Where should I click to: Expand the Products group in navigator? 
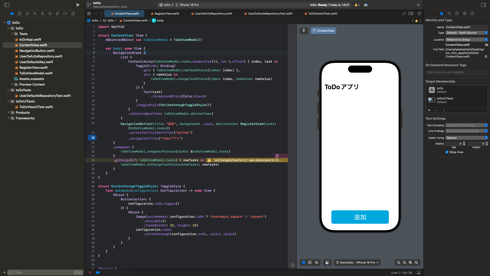8,112
